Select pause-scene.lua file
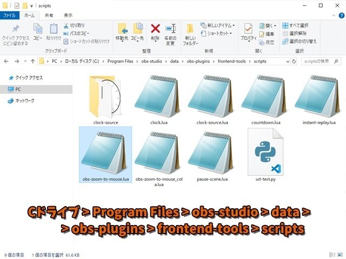The image size is (346, 259). tap(212, 156)
